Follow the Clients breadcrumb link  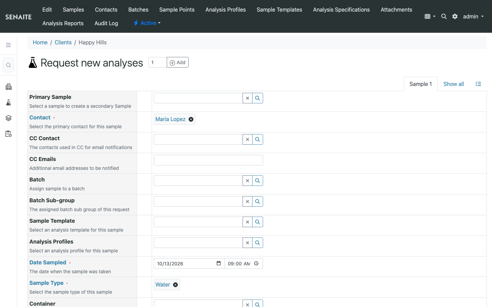click(63, 42)
